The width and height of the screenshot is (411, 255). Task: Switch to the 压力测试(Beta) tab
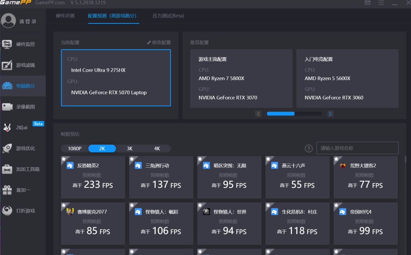coord(168,16)
